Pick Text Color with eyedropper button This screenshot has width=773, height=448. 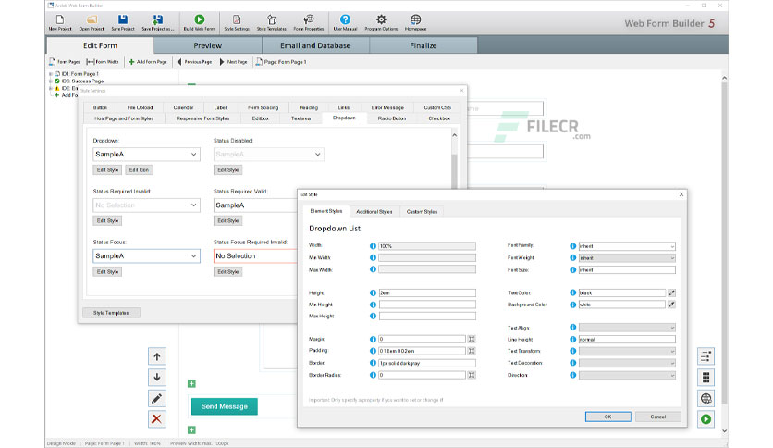(x=671, y=292)
